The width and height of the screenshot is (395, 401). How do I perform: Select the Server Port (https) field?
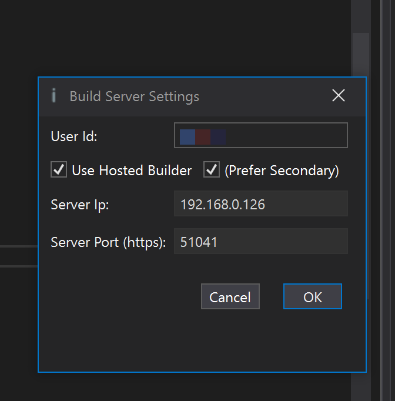tap(260, 242)
